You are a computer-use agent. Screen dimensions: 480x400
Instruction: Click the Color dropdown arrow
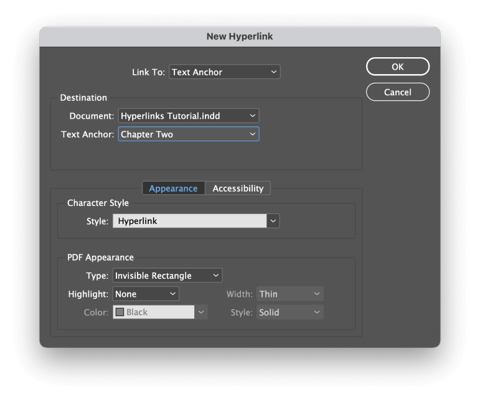[201, 312]
